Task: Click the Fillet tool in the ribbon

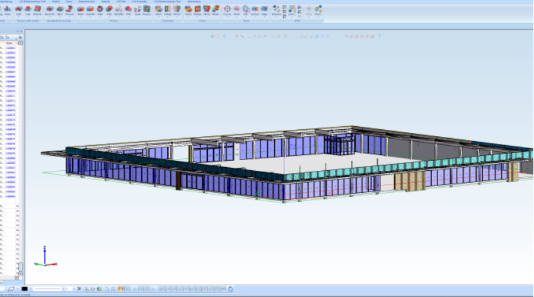Action: 80,10
